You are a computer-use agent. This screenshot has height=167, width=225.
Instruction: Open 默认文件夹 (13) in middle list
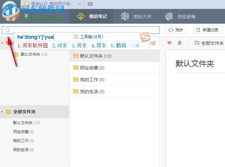tap(114, 56)
